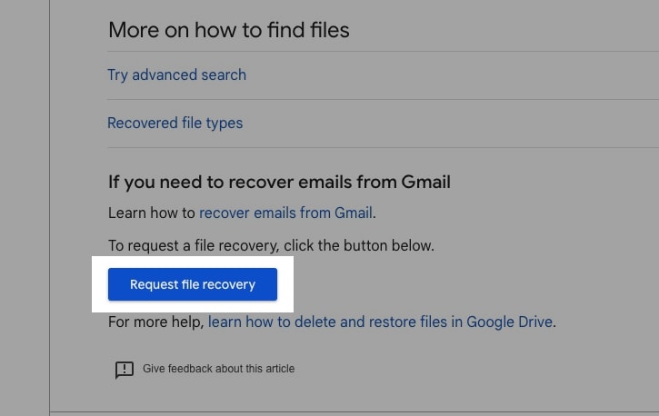Click empty space beneath the feedback row
This screenshot has width=659, height=416.
click(354, 395)
